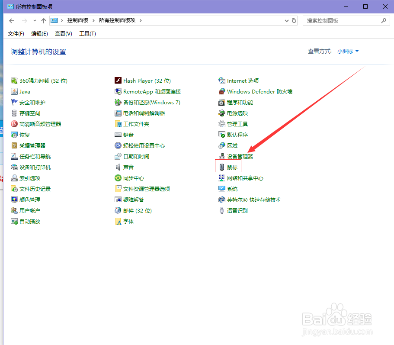Expand breadcrumb chevron after 所有控制面板项
Viewport: 394px width, 345px height.
click(140, 20)
